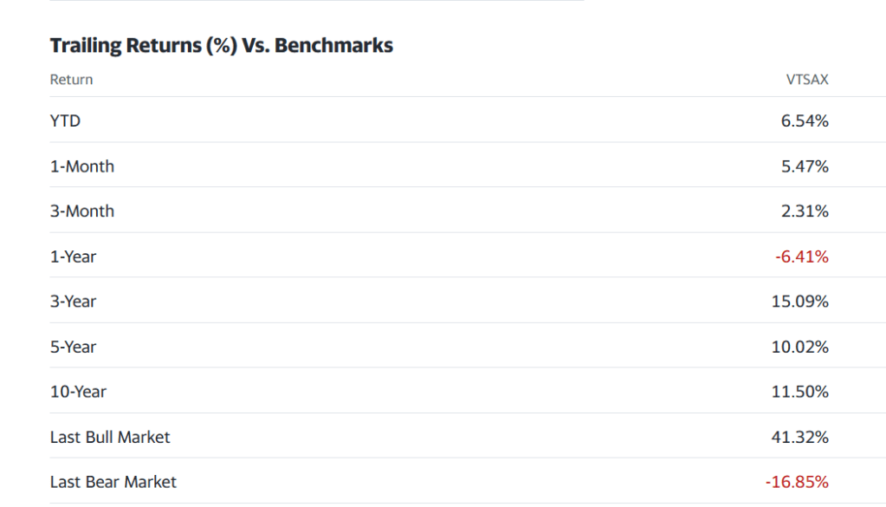Image resolution: width=886 pixels, height=507 pixels.
Task: Select the 3-Month row label
Action: click(x=81, y=211)
